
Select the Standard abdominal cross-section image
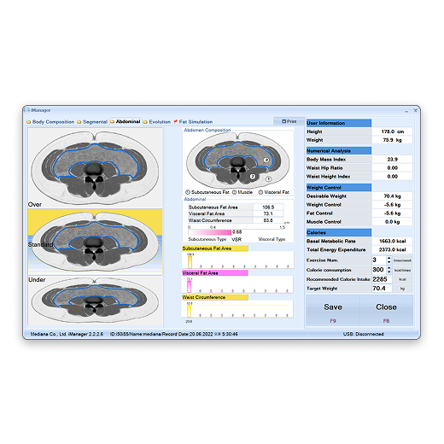95,242
